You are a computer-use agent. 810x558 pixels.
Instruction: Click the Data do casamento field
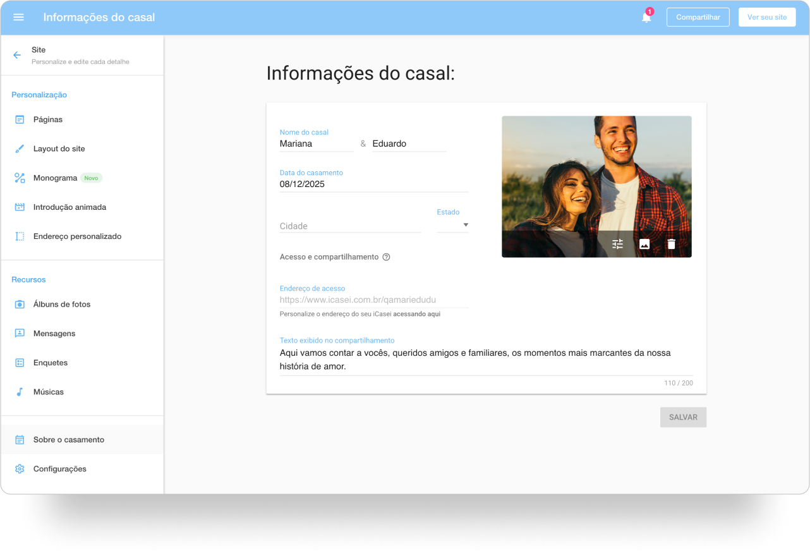pos(374,185)
